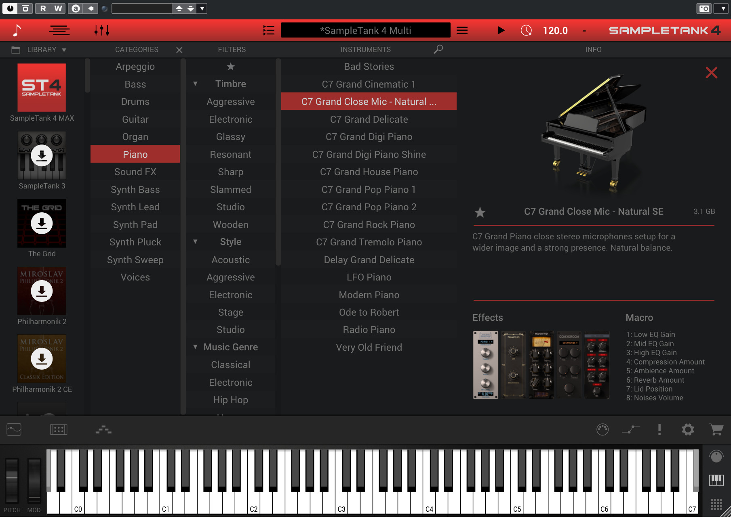The width and height of the screenshot is (731, 517).
Task: Open the parts list view icon
Action: tap(59, 30)
